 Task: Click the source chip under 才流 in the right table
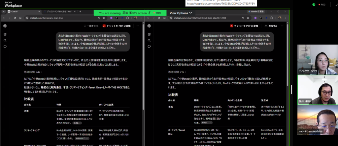207,123
